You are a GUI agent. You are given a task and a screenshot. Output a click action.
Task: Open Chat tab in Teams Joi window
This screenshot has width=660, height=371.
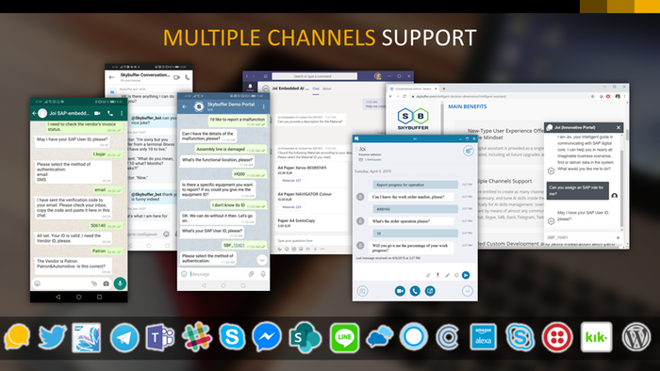pos(316,89)
